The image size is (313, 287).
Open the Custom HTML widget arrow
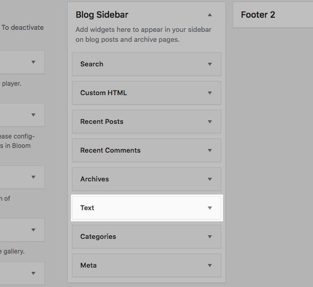click(210, 93)
